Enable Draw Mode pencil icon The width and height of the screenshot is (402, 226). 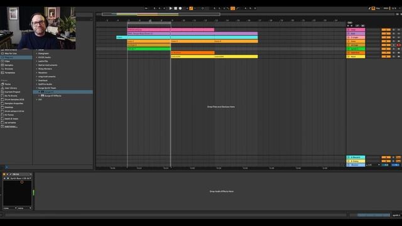point(369,8)
